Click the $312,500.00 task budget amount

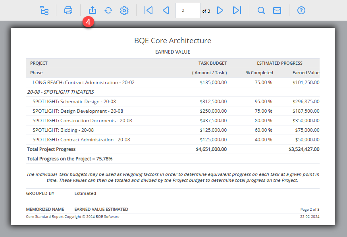click(213, 102)
